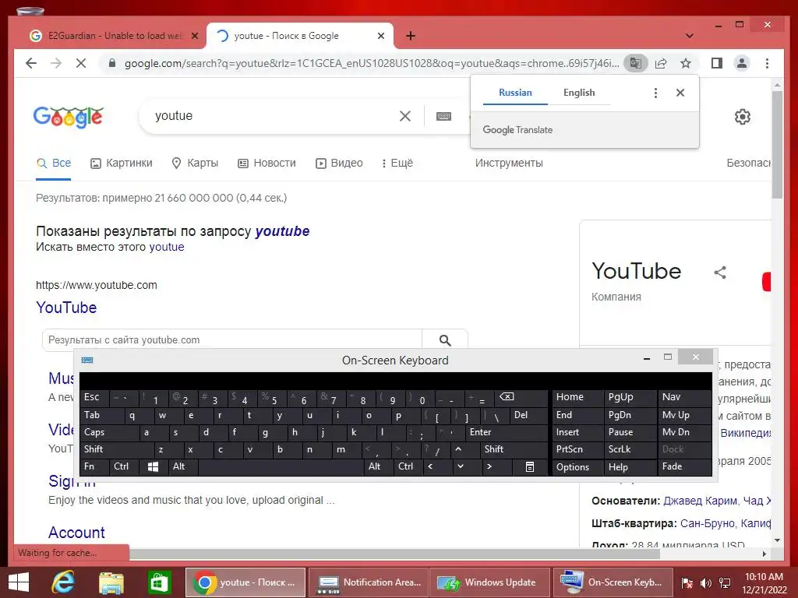The width and height of the screenshot is (798, 598).
Task: Share this page via the share icon
Action: tap(661, 63)
